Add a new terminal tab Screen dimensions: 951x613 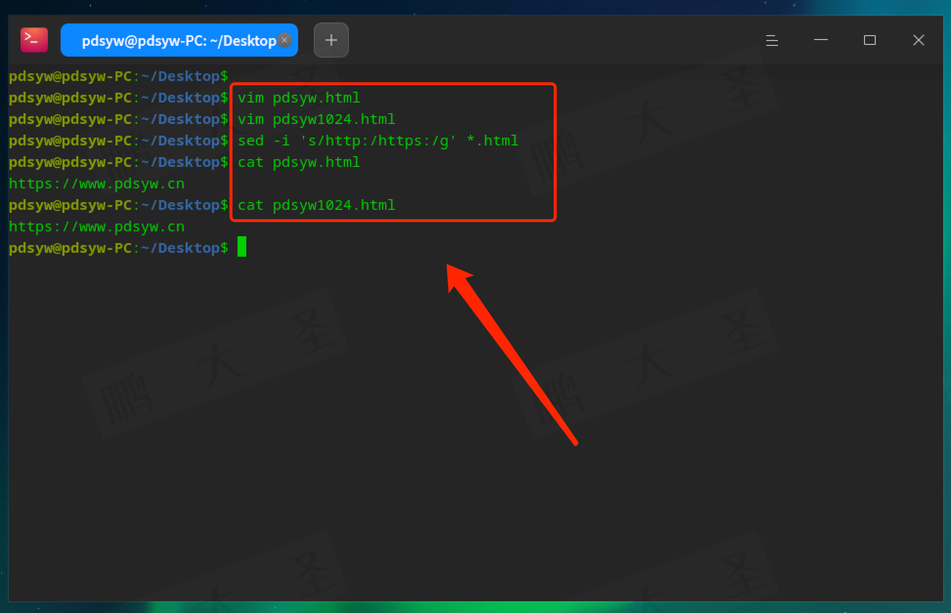point(331,40)
